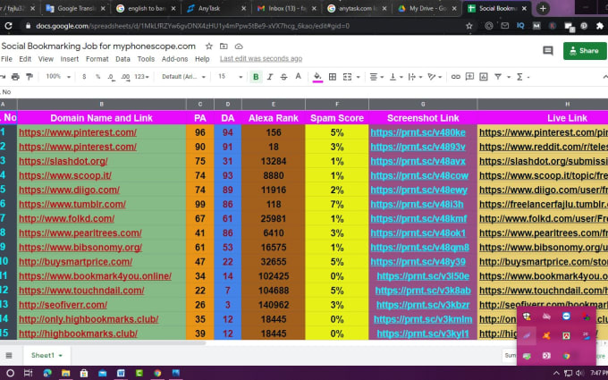Insert a comment from the toolbar

[469, 76]
